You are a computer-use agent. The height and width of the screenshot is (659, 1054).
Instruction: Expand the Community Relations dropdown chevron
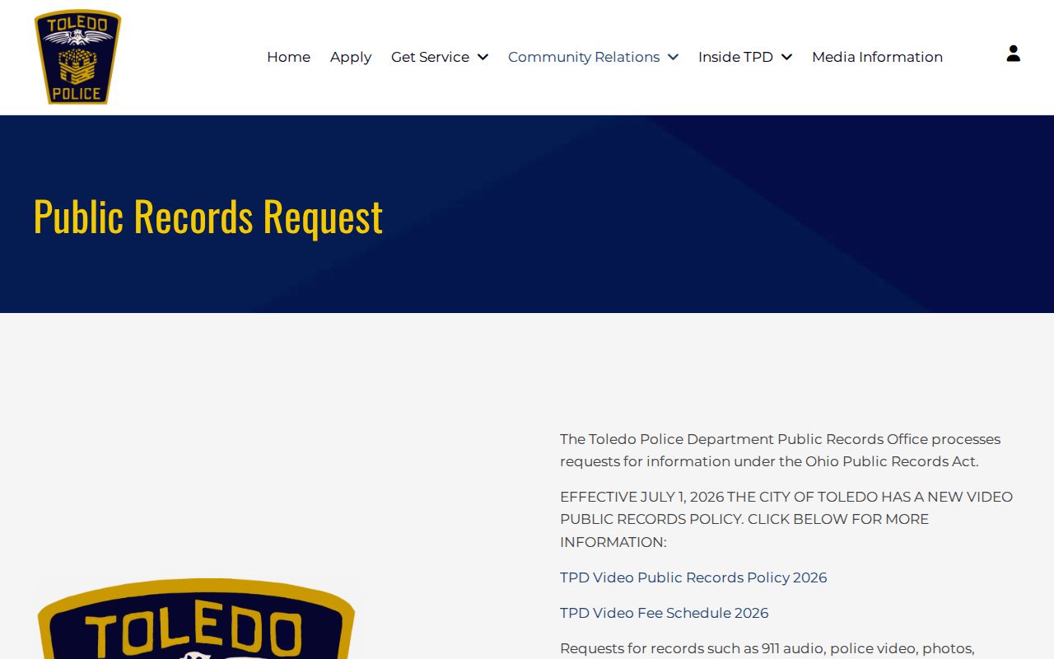click(x=673, y=57)
